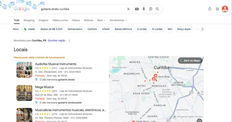The image size is (232, 122).
Task: Click the Drum Shop map pin
Action: point(155,76)
